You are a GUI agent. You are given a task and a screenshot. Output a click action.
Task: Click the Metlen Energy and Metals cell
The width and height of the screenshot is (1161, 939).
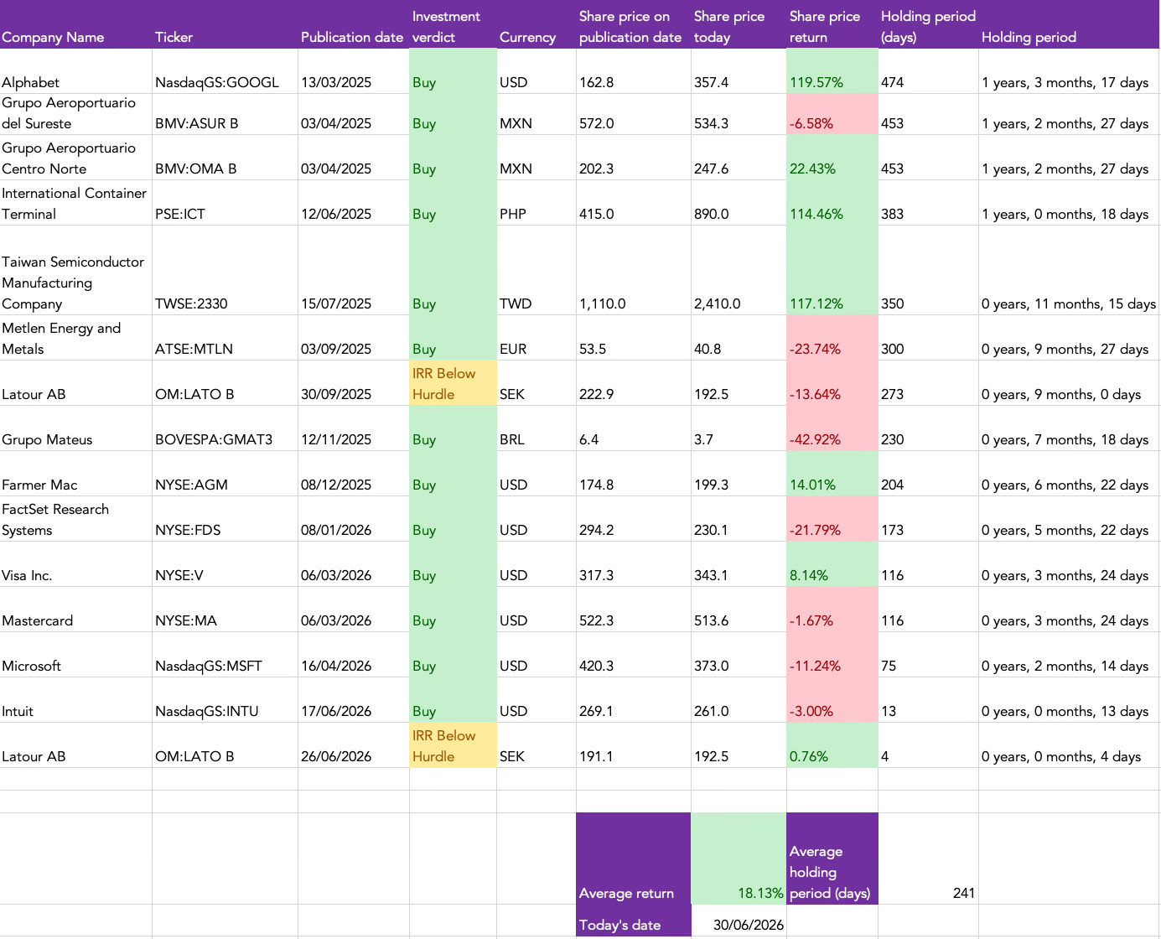pos(75,338)
